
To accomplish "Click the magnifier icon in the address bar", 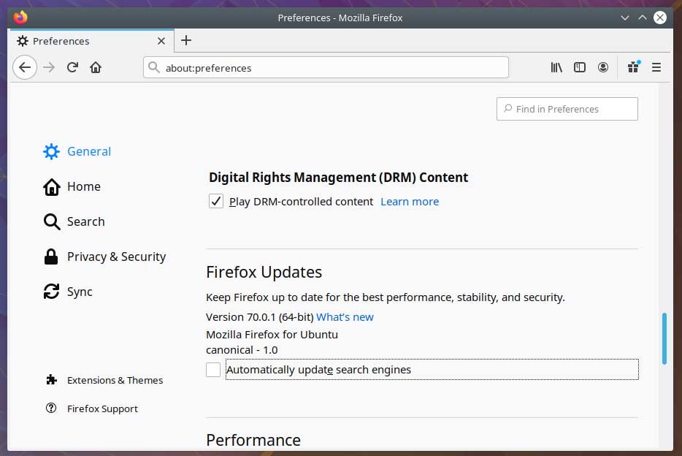I will [153, 67].
